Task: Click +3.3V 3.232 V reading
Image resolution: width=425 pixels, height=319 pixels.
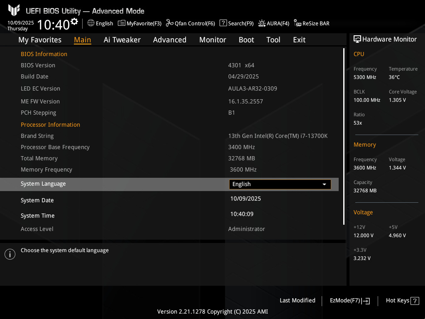Action: coord(362,258)
